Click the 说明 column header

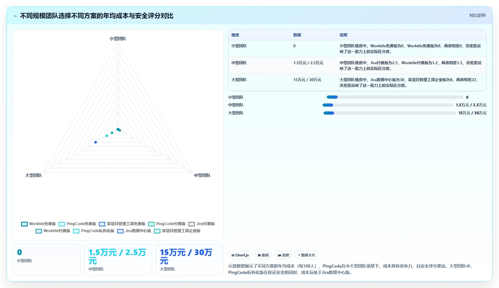343,35
